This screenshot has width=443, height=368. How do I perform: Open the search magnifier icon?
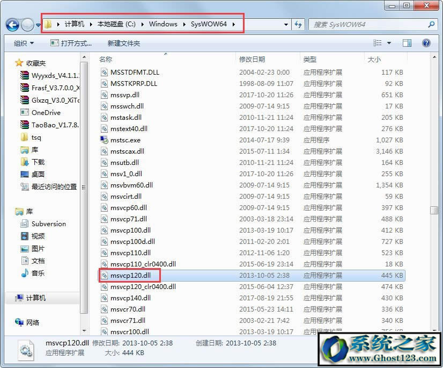point(430,24)
